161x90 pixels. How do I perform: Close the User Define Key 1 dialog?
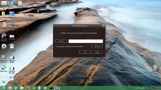[x=103, y=25]
